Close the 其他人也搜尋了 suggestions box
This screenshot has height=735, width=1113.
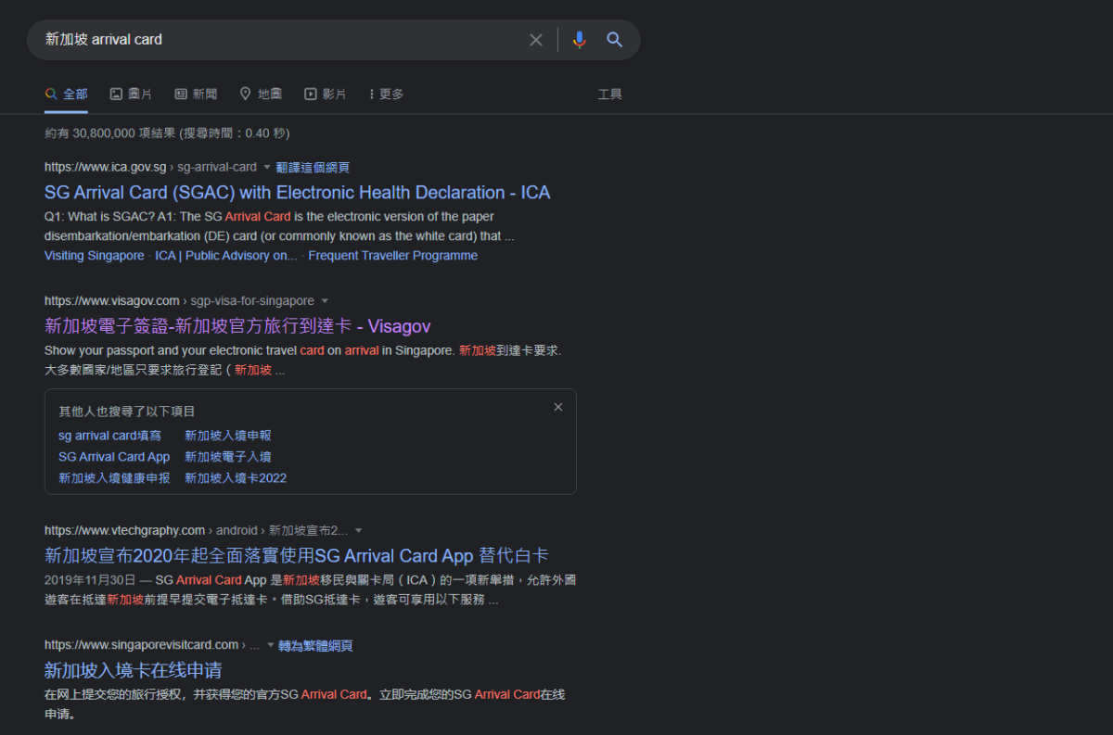558,407
